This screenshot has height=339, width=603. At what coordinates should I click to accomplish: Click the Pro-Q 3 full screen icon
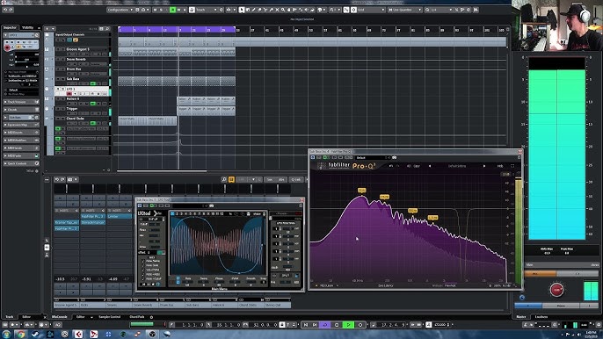(x=512, y=166)
